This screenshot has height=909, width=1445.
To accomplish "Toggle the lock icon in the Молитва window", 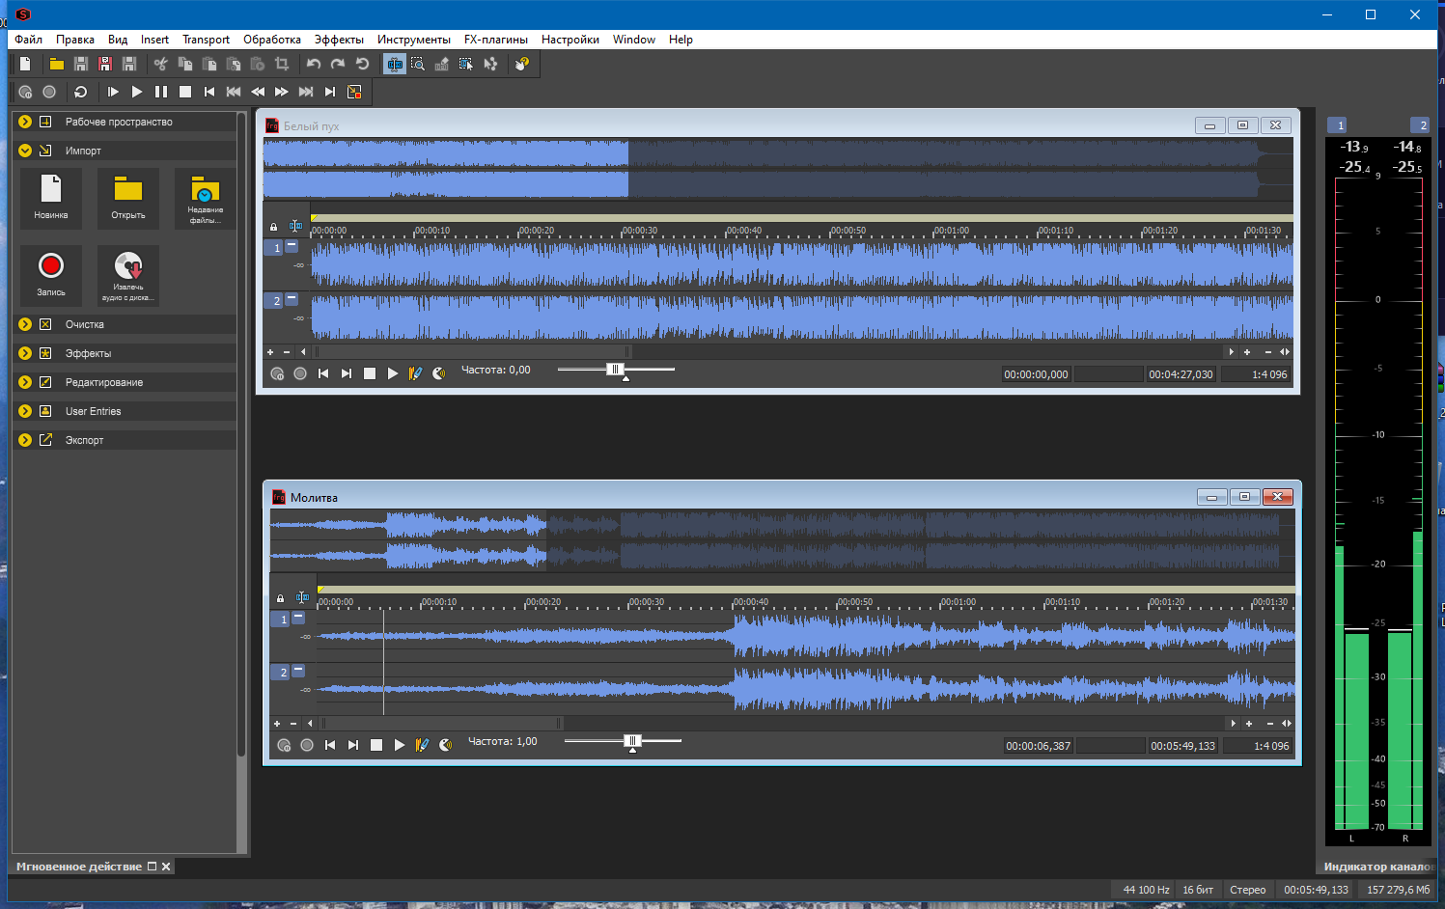I will click(x=281, y=598).
